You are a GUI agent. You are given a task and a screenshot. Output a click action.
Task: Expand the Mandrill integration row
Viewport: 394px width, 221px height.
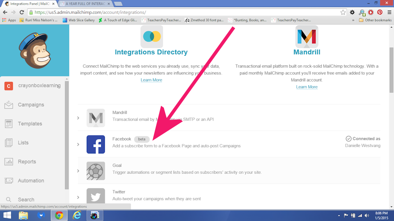78,118
